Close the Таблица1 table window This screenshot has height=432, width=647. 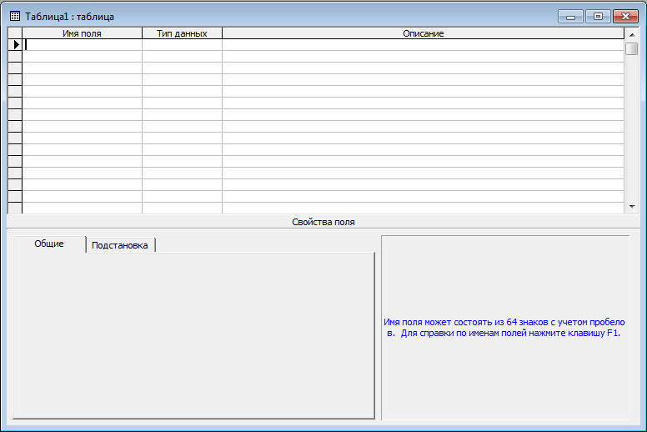(625, 17)
